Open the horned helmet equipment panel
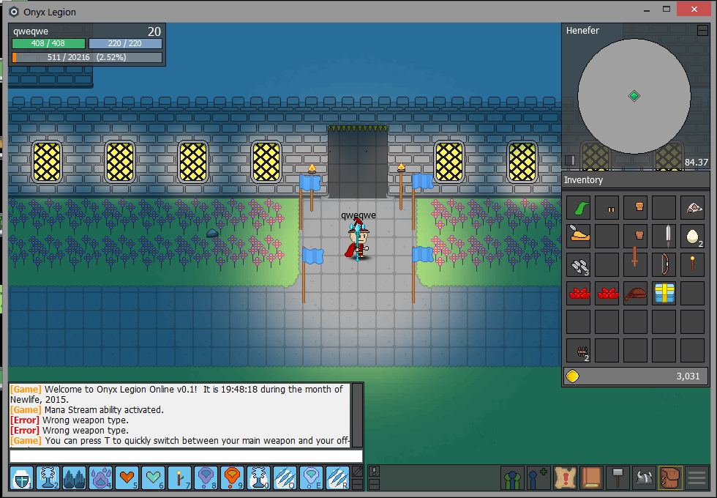 (x=645, y=478)
